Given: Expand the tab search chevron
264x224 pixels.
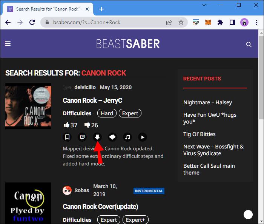Looking at the screenshot, I should tap(204, 5).
